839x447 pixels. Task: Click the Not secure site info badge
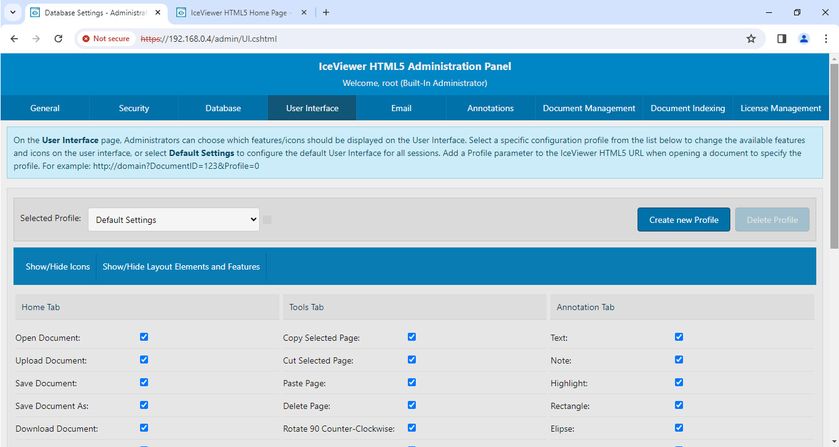(106, 39)
